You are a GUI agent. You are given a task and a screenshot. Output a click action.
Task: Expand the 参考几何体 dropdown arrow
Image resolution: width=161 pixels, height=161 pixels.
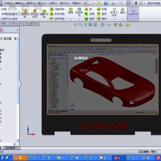click(x=114, y=20)
